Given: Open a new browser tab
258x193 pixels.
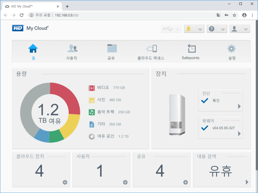Looking at the screenshot, I should click(x=67, y=6).
